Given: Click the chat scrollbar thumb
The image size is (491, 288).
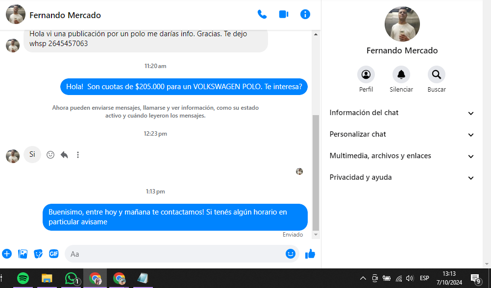Looking at the screenshot, I should tap(316, 173).
